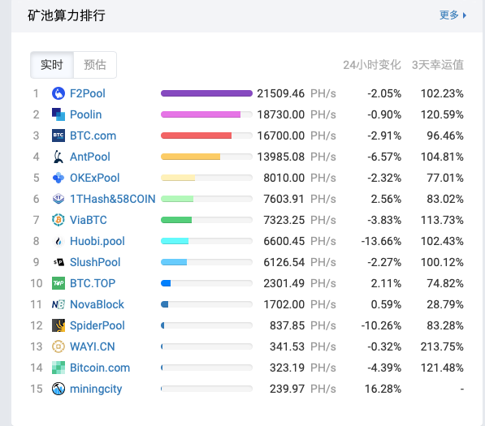Click the F2Pool logo icon
485x426 pixels.
(x=58, y=93)
